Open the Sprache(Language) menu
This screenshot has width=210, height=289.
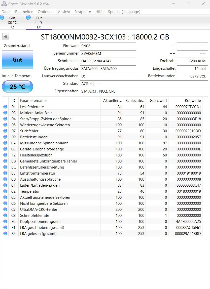coord(124,12)
